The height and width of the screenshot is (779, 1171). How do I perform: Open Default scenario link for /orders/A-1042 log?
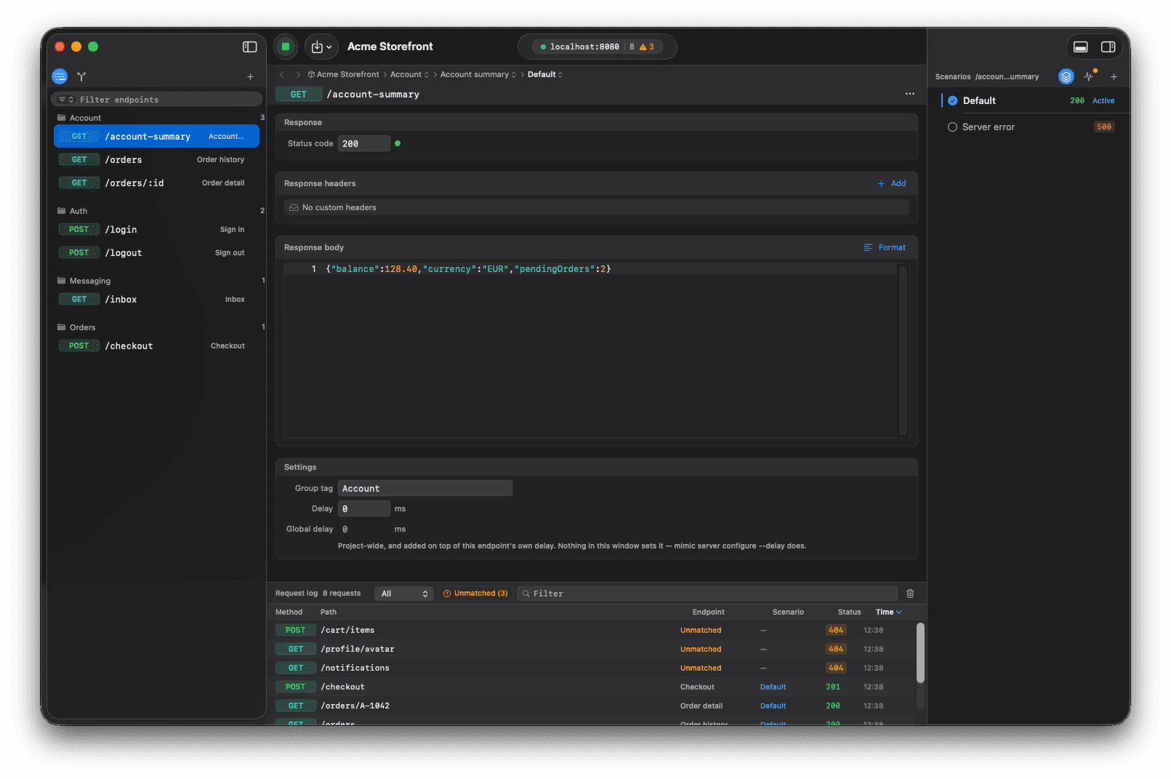click(x=773, y=706)
